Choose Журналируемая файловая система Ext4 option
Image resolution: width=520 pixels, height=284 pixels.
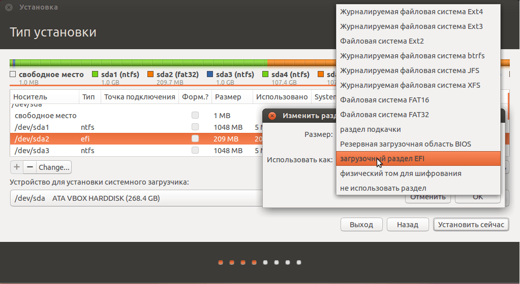click(x=411, y=12)
